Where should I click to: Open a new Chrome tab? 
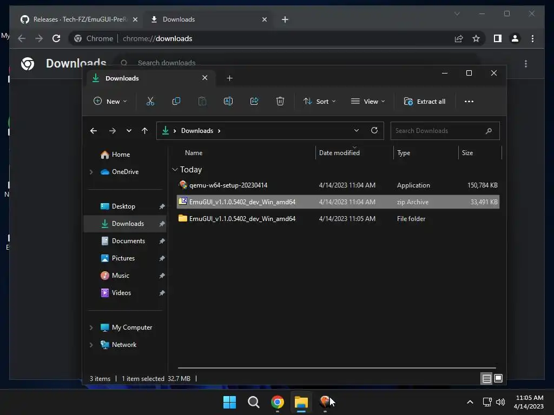point(285,19)
